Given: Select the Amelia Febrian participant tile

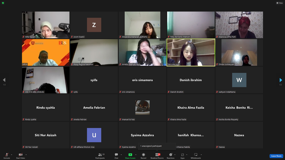Looking at the screenshot, I should (x=94, y=108).
